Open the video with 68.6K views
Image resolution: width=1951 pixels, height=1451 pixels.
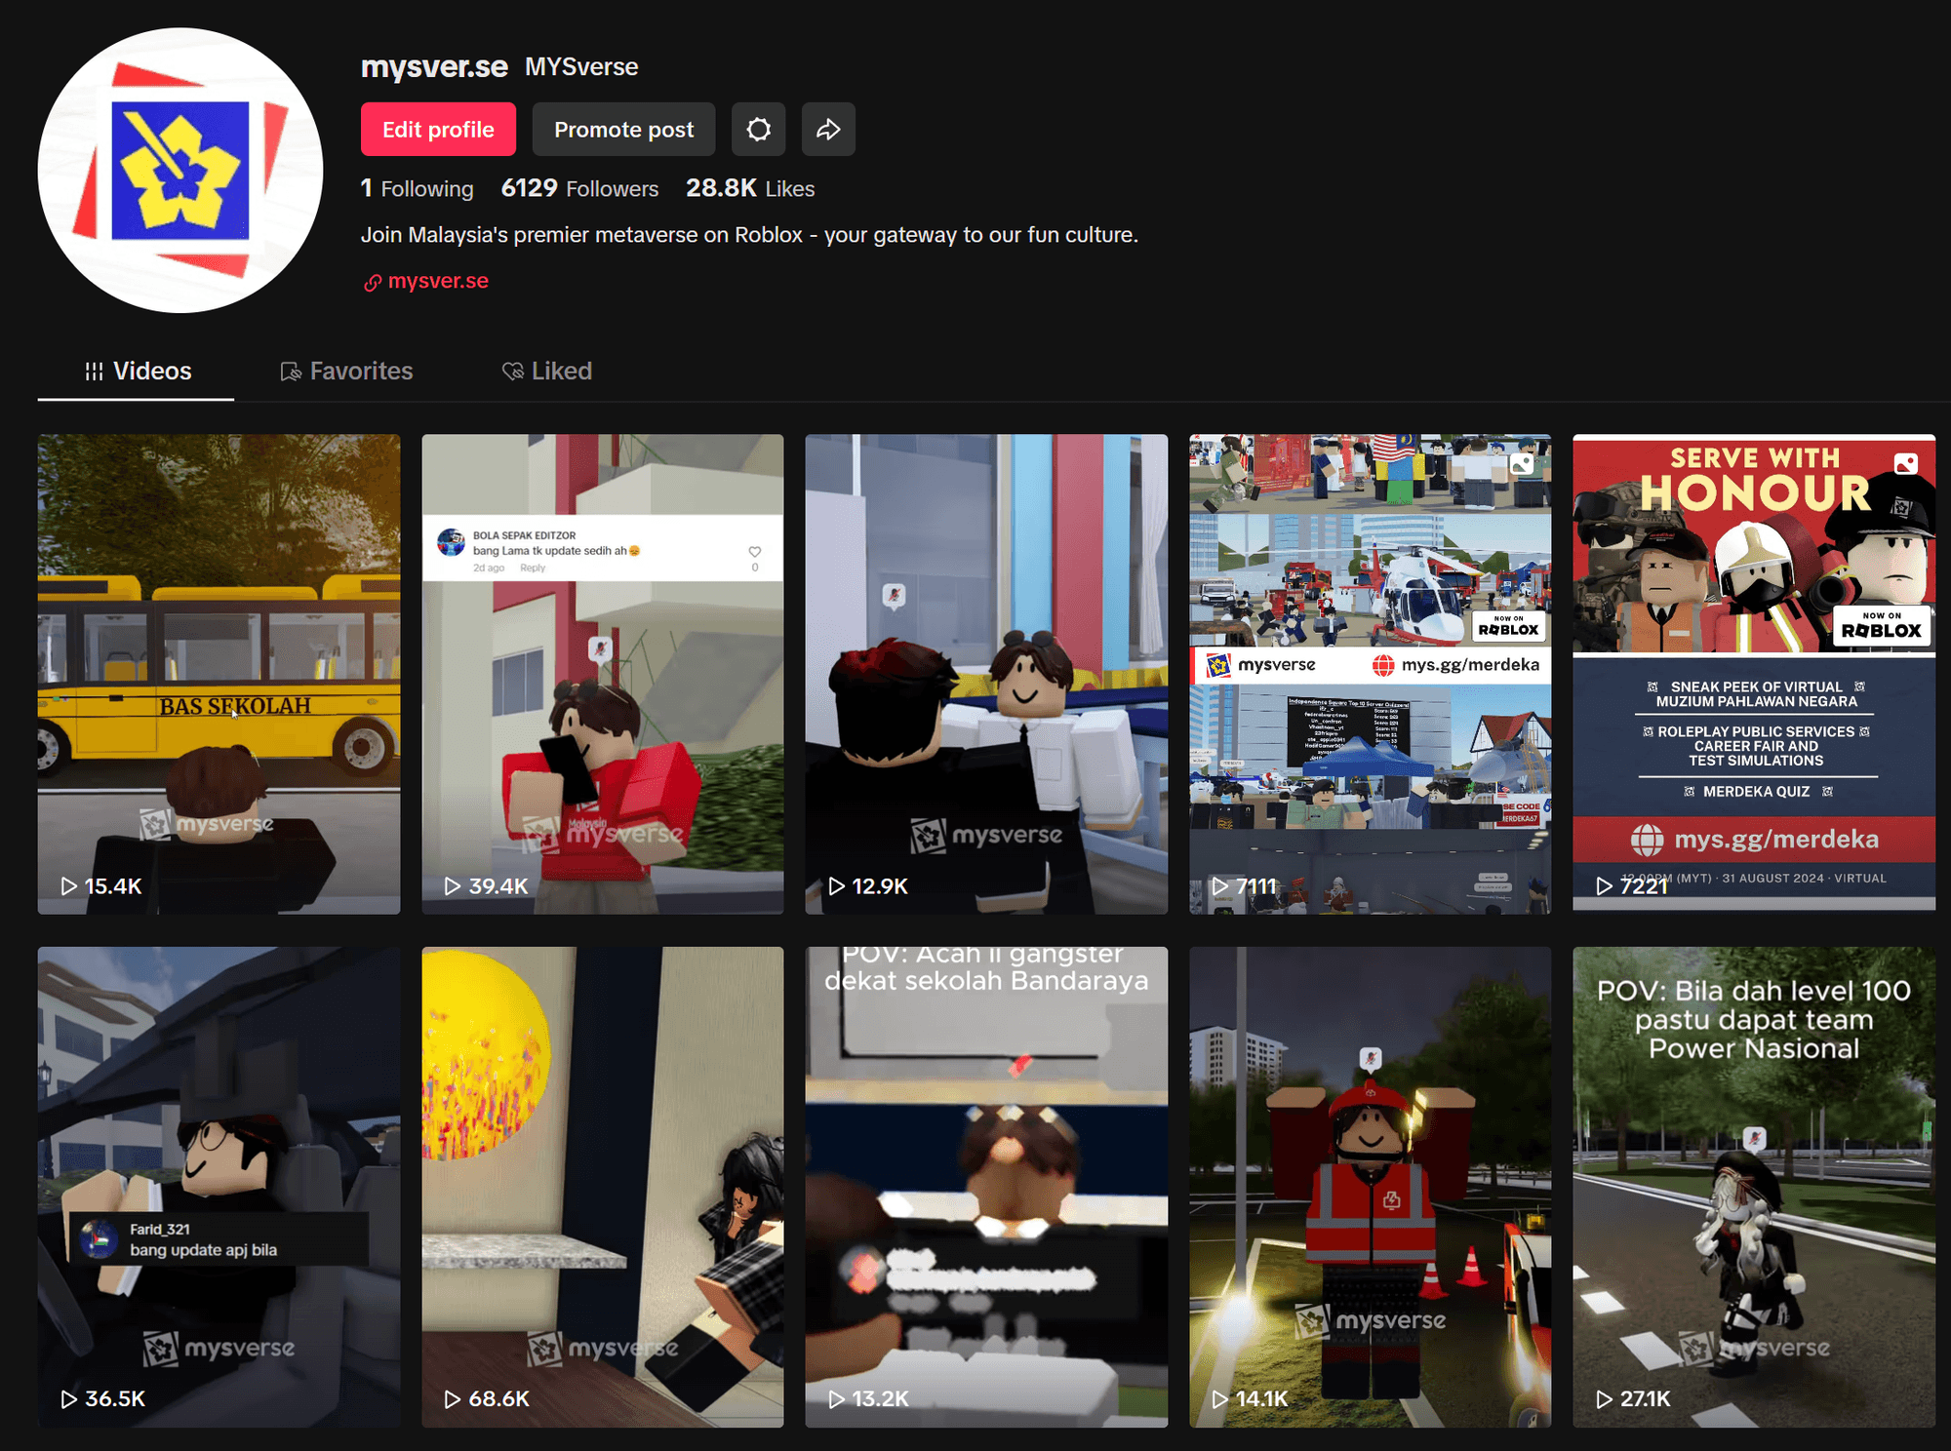[x=603, y=1187]
